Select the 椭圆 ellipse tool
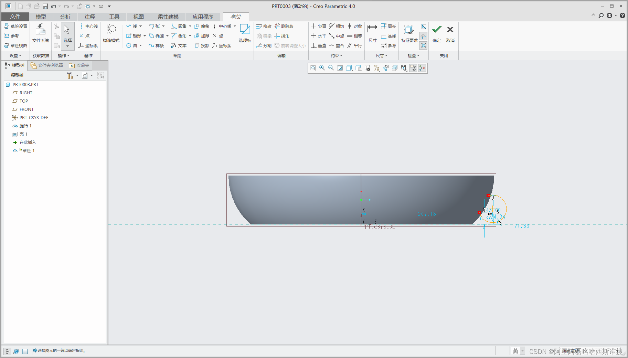This screenshot has height=358, width=628. click(157, 36)
